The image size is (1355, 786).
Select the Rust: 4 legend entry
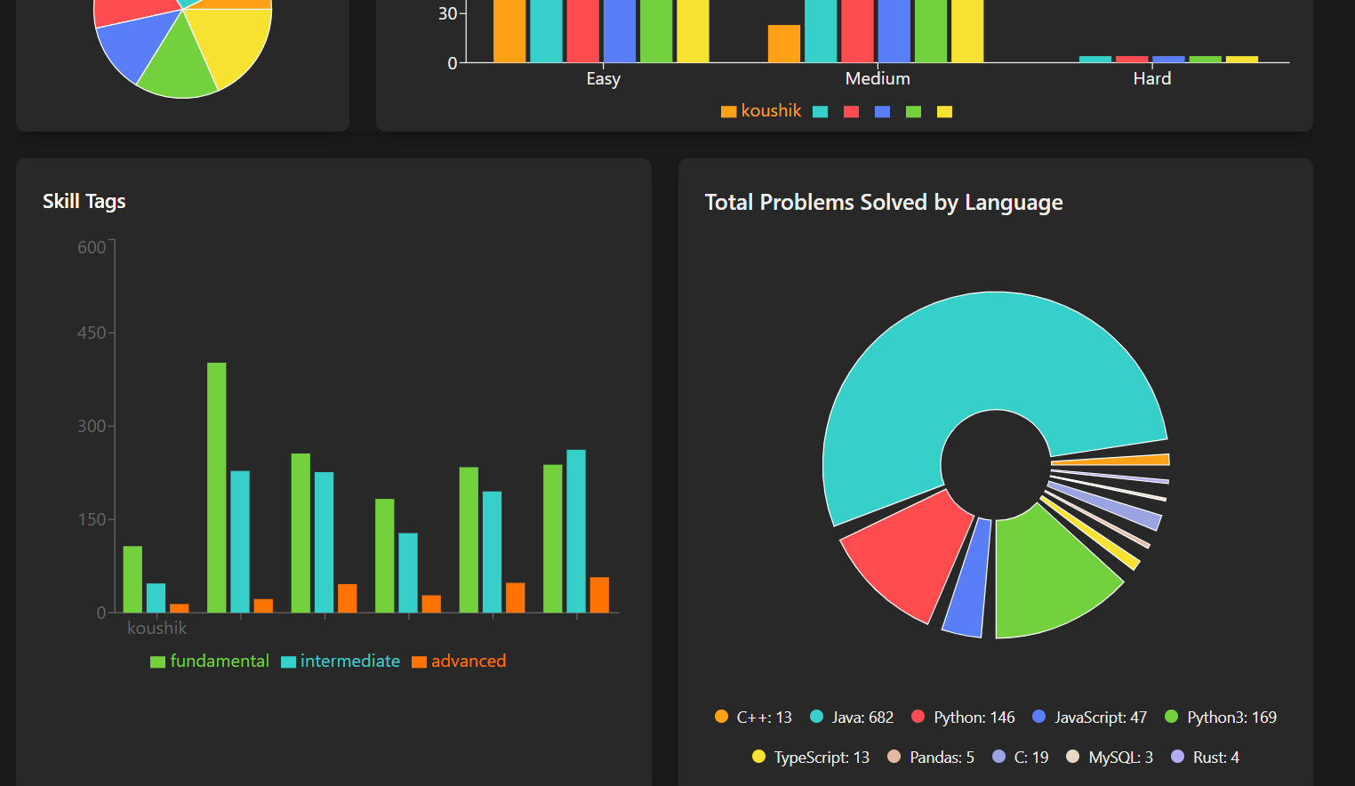click(x=1205, y=758)
